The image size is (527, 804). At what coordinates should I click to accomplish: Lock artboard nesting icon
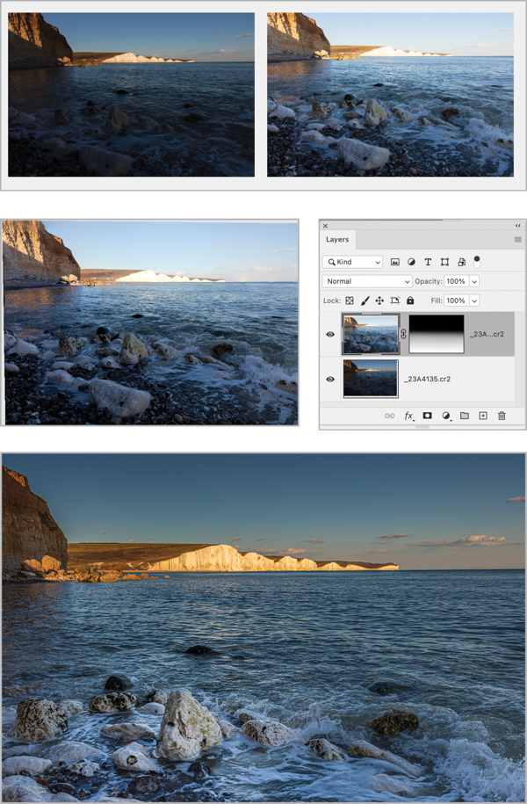(394, 301)
